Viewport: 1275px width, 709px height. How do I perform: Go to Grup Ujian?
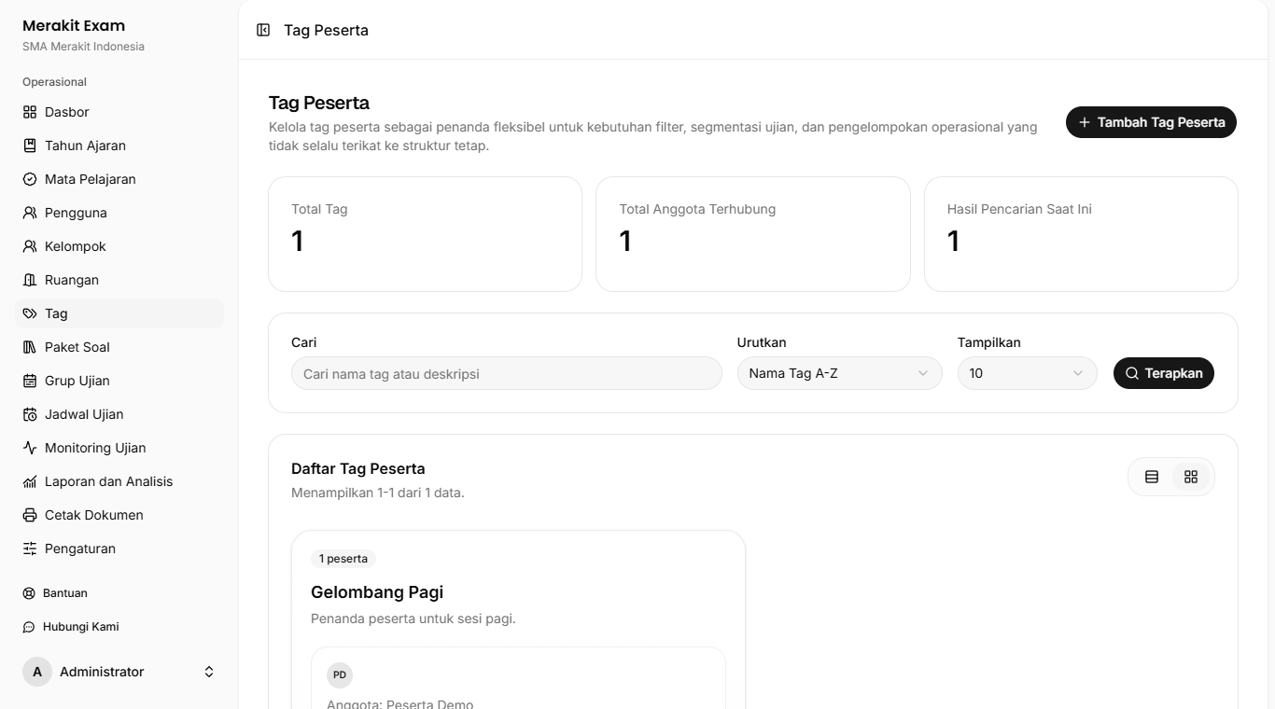coord(119,381)
